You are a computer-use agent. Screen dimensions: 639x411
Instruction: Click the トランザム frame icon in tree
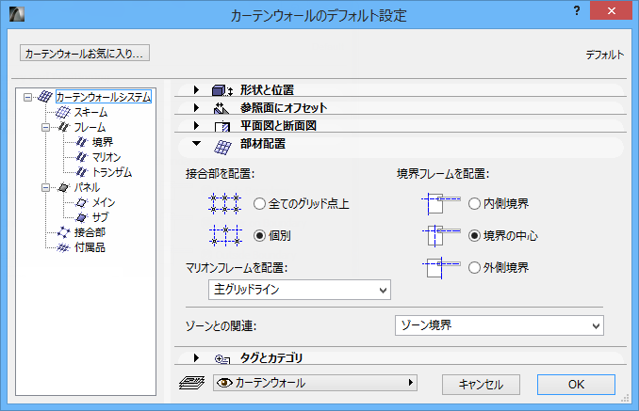coord(81,172)
